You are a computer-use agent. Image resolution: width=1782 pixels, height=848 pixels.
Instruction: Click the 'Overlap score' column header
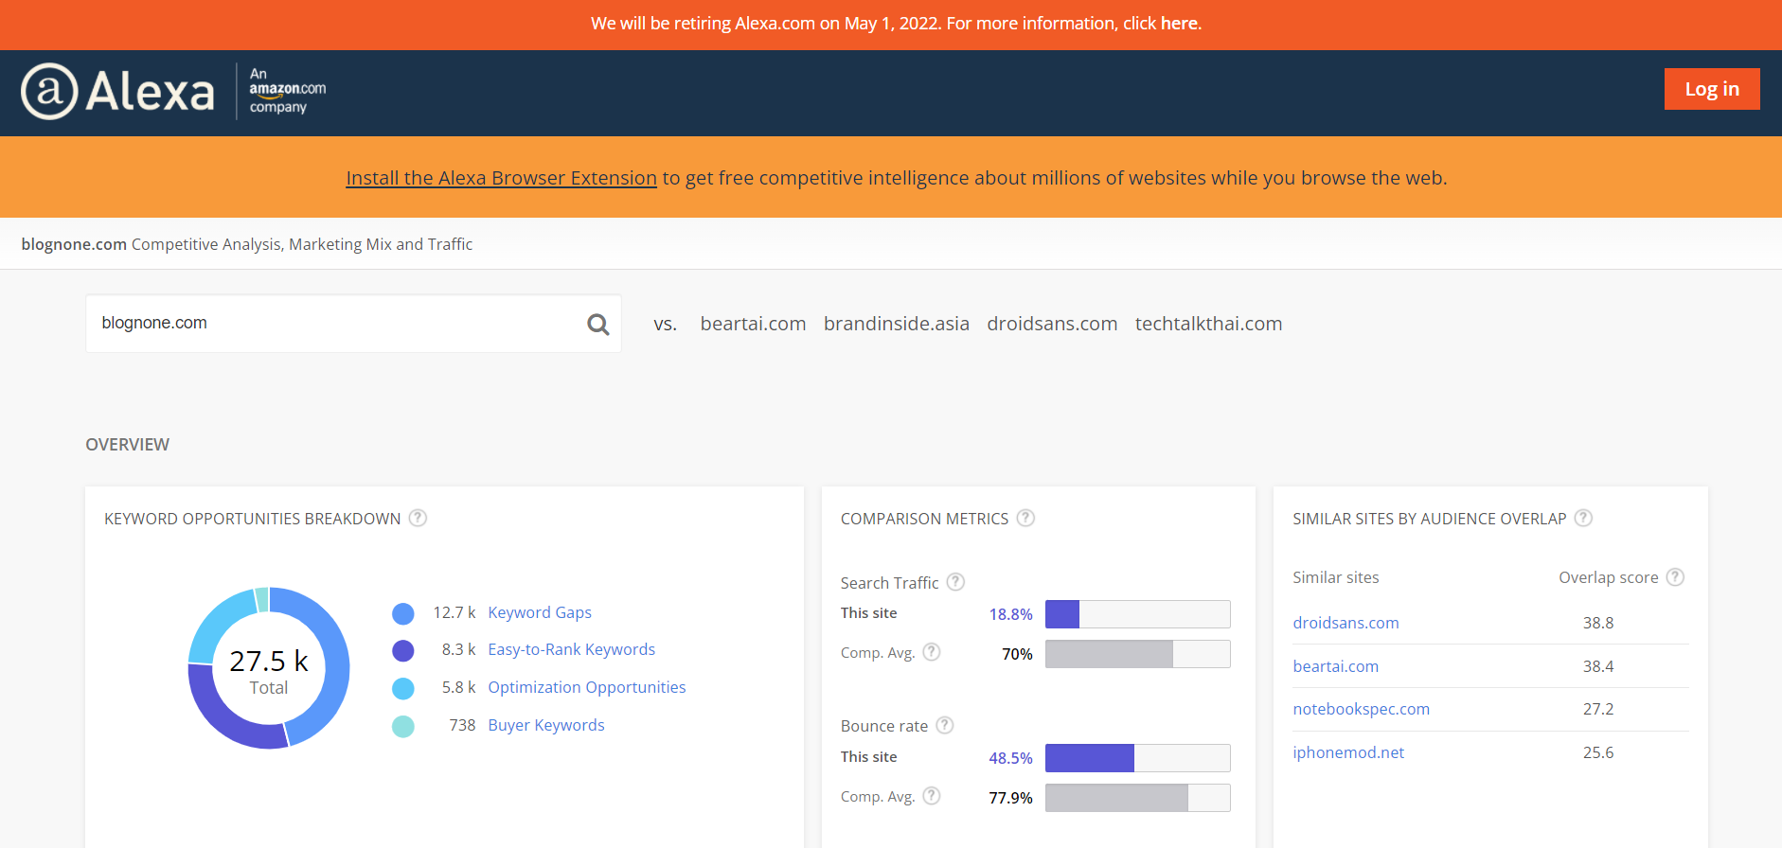[x=1608, y=577]
